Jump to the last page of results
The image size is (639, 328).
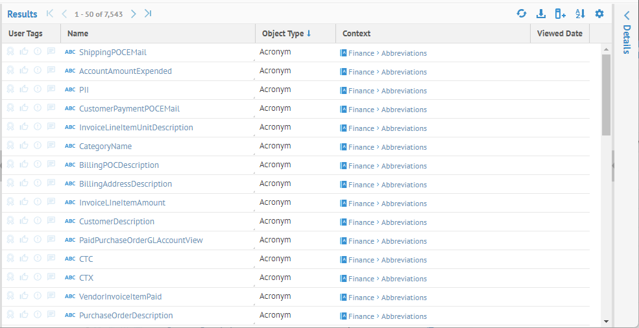149,14
